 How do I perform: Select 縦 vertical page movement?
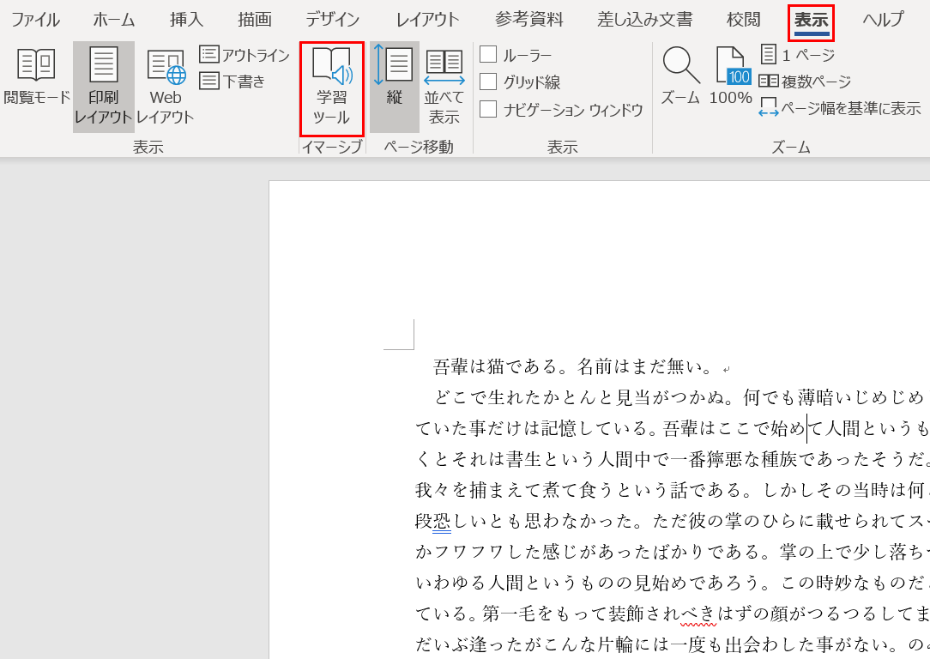click(x=394, y=87)
